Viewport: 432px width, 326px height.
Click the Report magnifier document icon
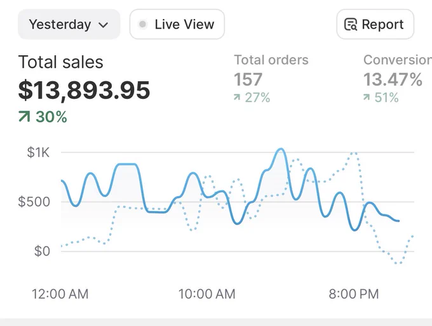pos(351,25)
